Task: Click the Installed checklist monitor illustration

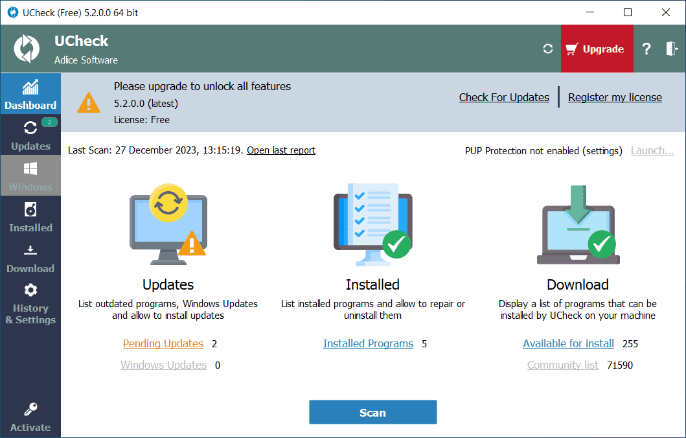Action: click(x=372, y=224)
